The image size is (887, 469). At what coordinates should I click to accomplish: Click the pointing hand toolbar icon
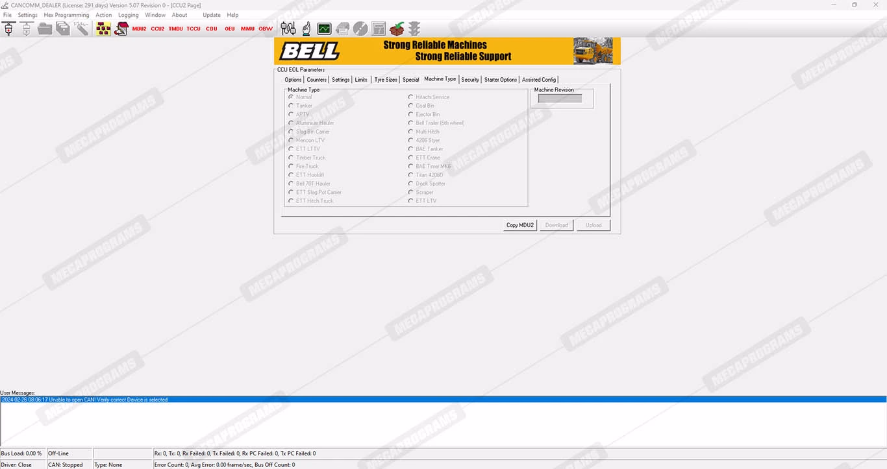click(x=306, y=29)
